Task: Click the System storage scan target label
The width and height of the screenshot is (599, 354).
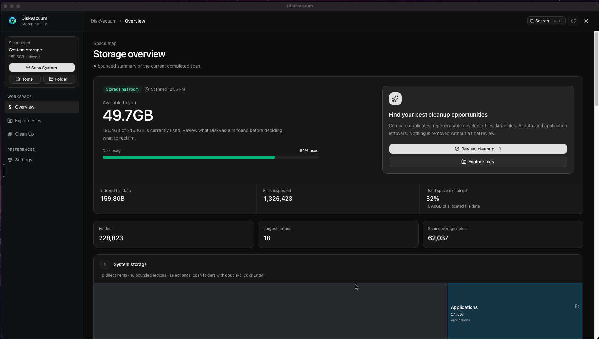Action: (x=25, y=50)
